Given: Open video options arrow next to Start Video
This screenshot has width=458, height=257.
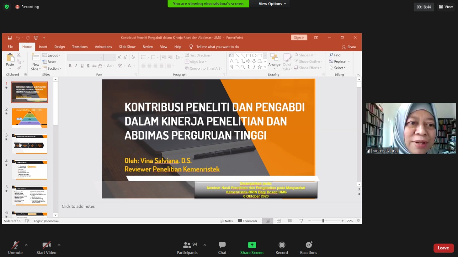Looking at the screenshot, I should tap(59, 245).
